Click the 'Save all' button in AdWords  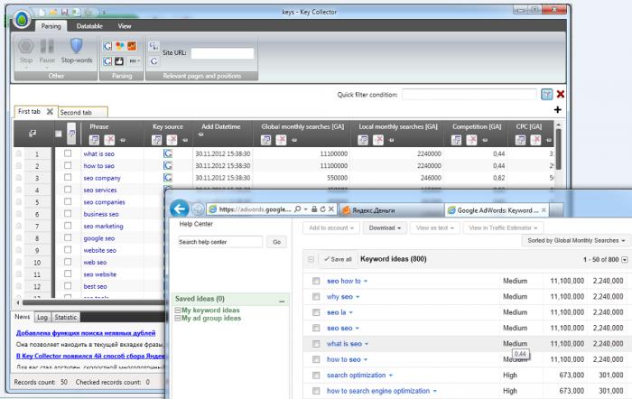coord(338,259)
